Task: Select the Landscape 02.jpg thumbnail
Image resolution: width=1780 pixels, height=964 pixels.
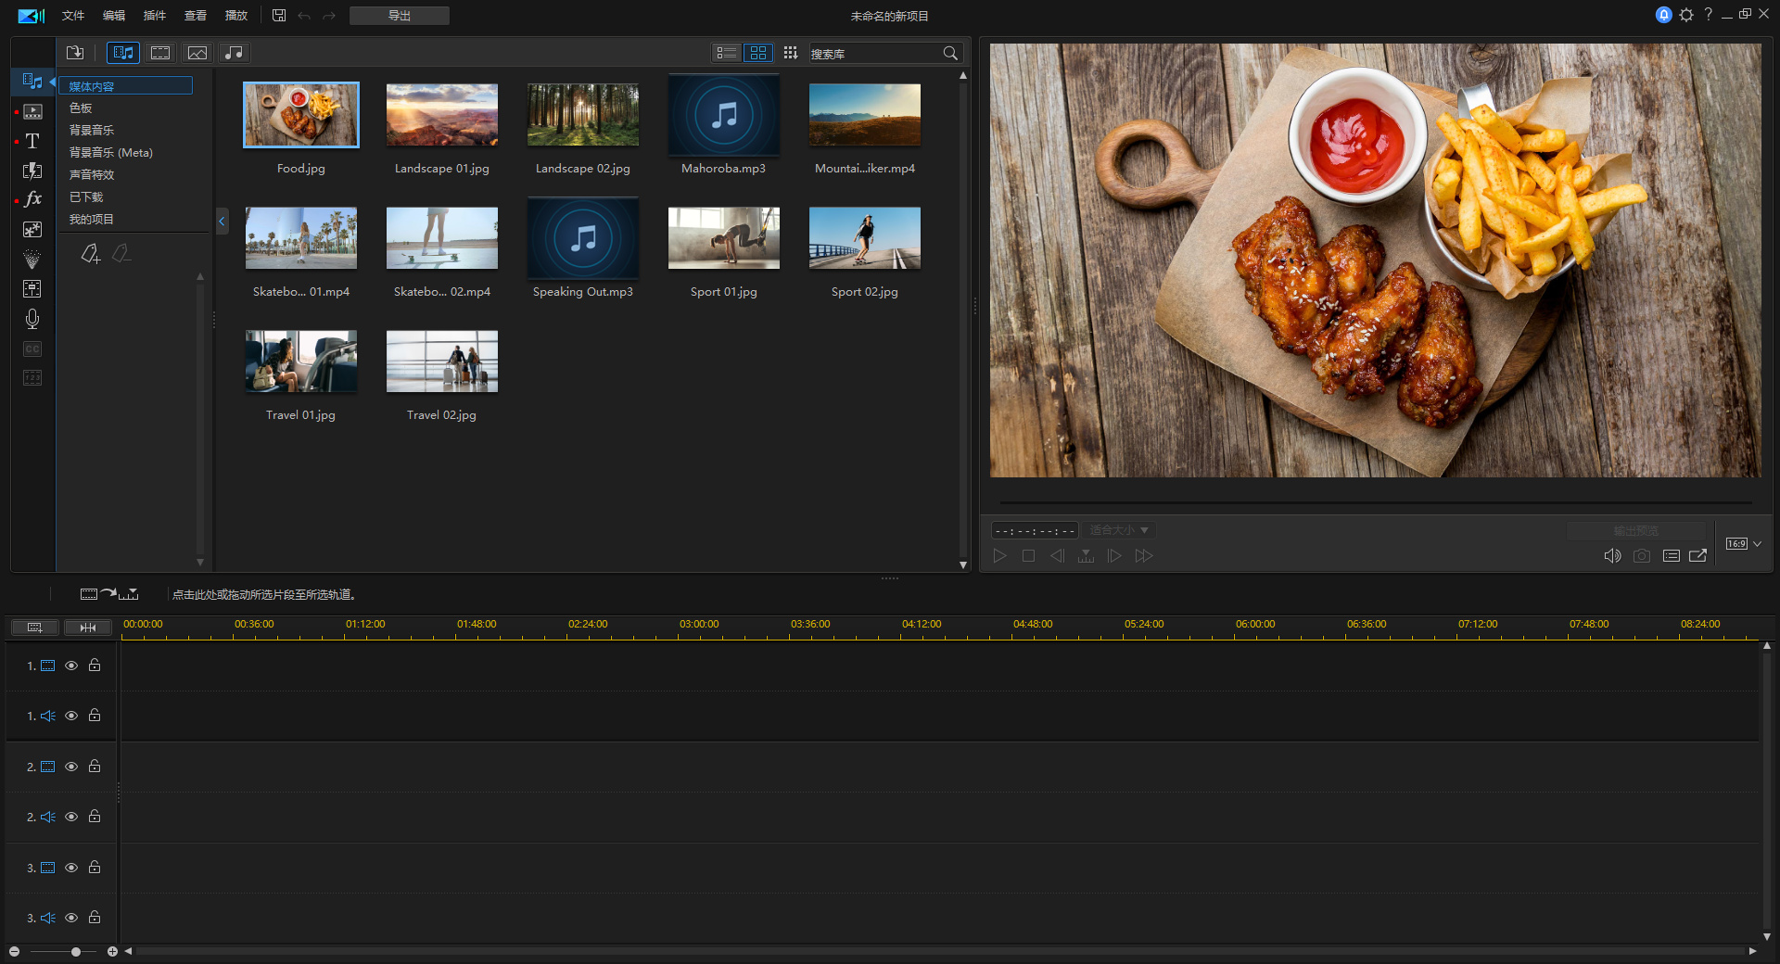Action: pos(582,116)
